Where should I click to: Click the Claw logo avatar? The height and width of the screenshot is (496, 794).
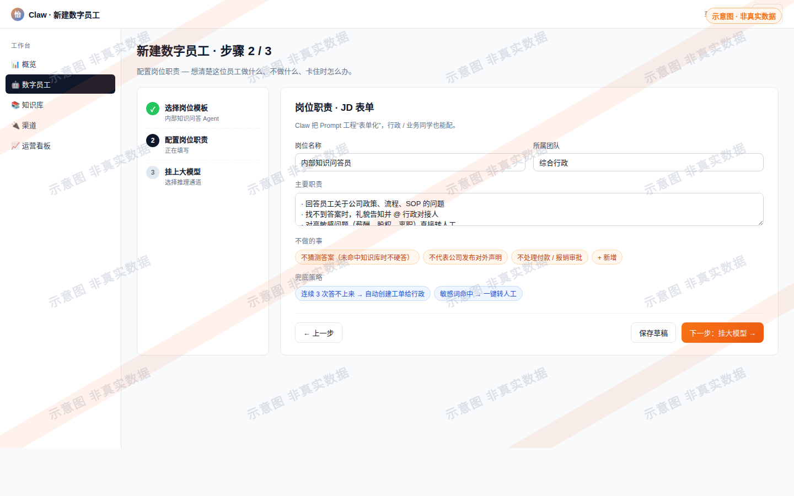pos(18,14)
